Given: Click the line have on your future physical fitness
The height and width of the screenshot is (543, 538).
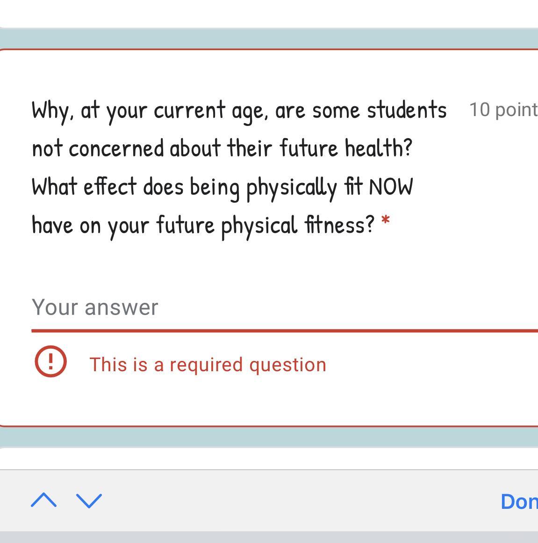Looking at the screenshot, I should tap(203, 225).
